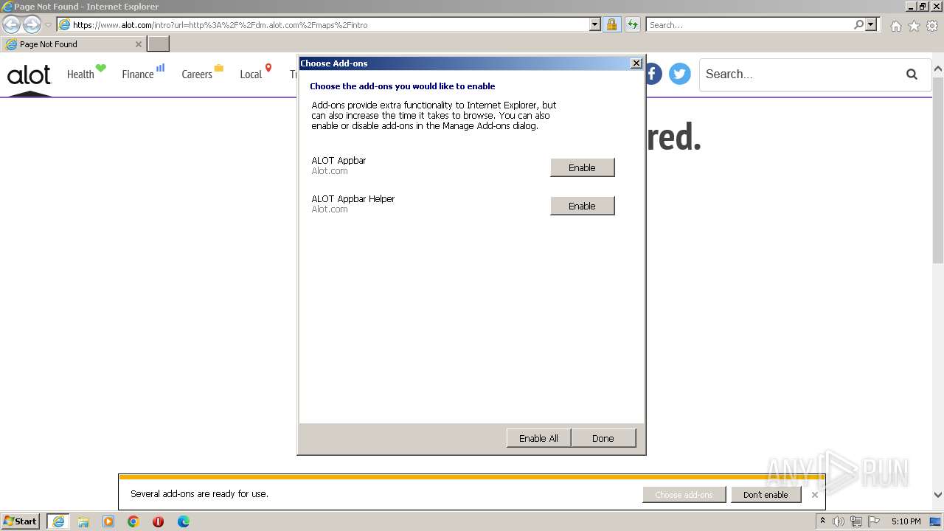Click the security lock icon in address bar
The height and width of the screenshot is (531, 944).
[611, 24]
